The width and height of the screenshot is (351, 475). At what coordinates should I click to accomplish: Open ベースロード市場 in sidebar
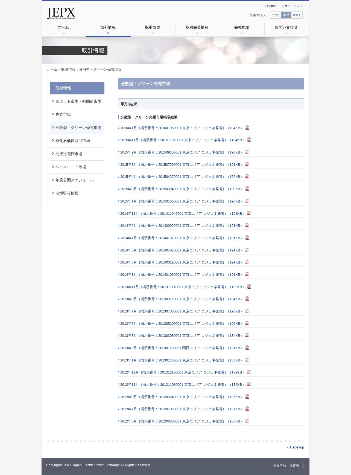(x=77, y=167)
